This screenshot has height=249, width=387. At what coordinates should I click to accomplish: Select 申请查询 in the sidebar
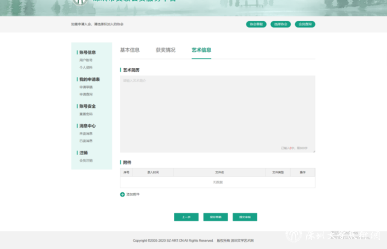pyautogui.click(x=86, y=94)
